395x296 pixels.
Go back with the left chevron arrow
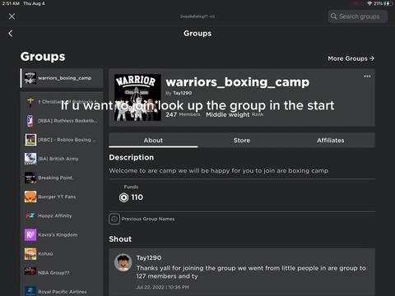[x=11, y=34]
